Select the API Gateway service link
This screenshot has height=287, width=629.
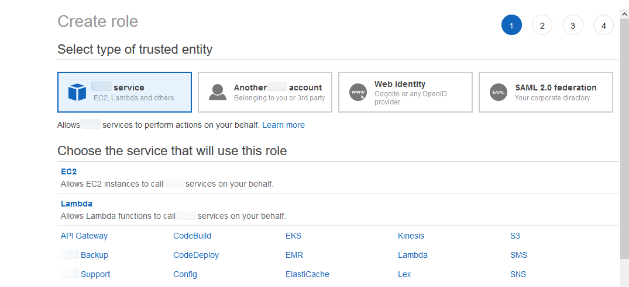[84, 236]
